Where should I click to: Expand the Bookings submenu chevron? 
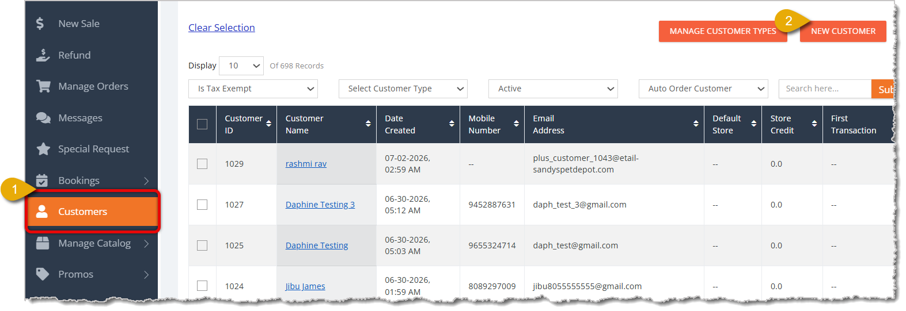146,181
